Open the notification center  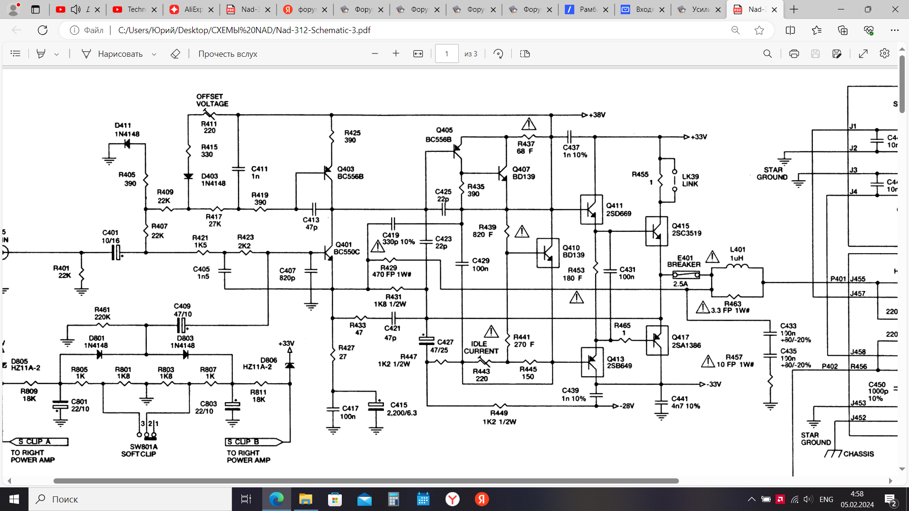891,499
